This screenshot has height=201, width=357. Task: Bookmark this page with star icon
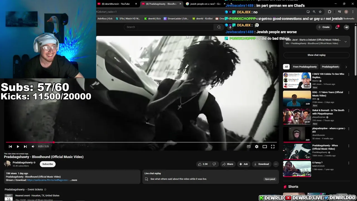pos(320,12)
